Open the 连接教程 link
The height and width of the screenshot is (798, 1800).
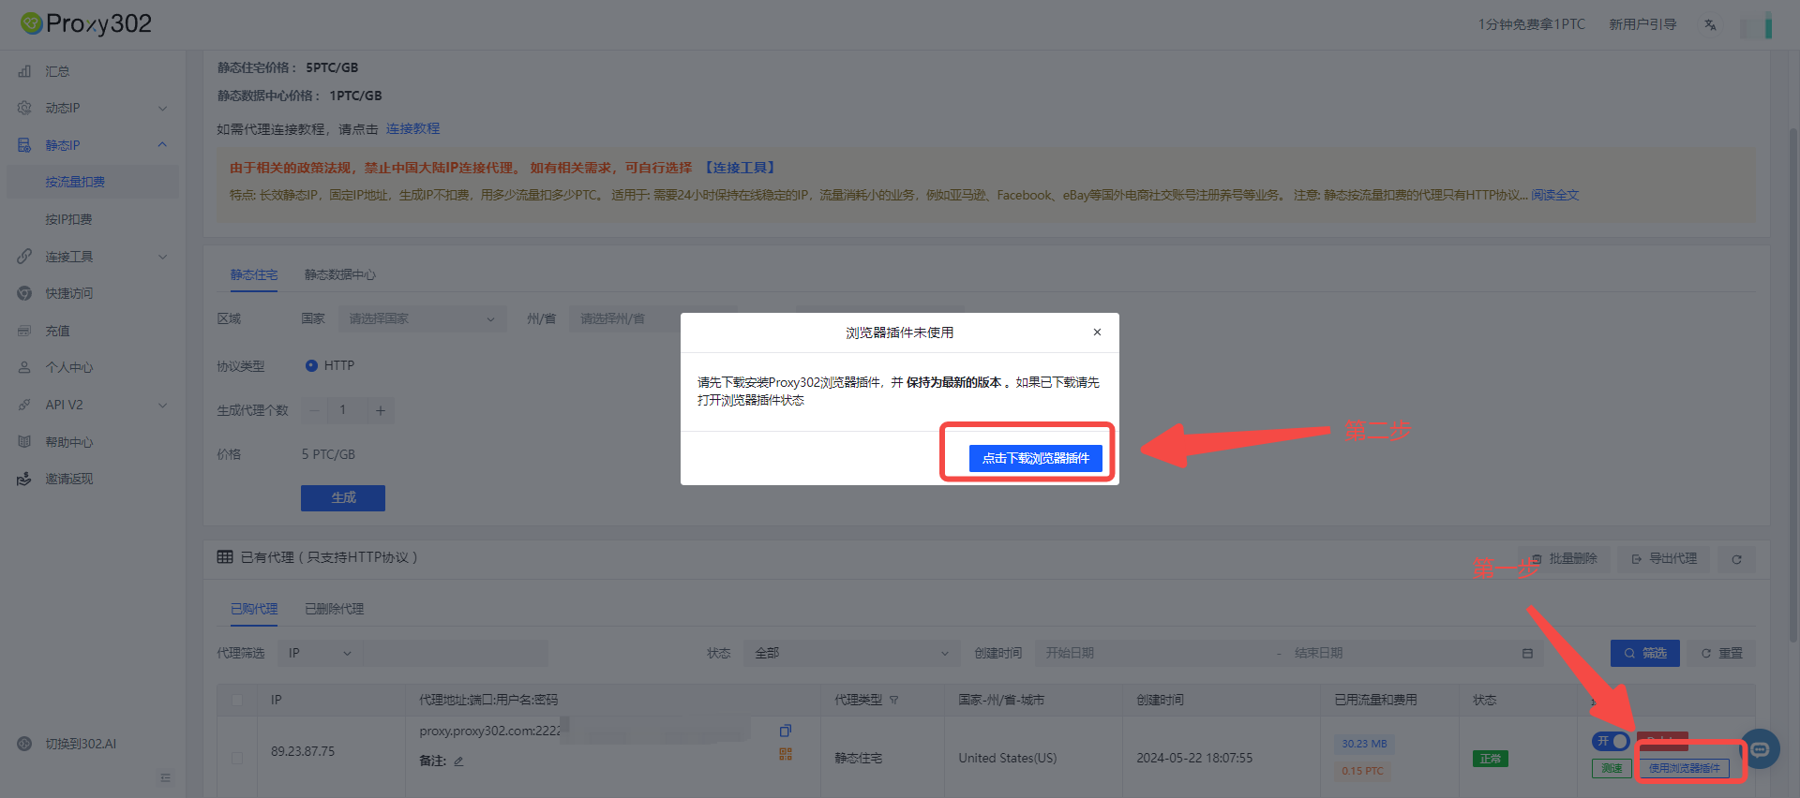(412, 128)
